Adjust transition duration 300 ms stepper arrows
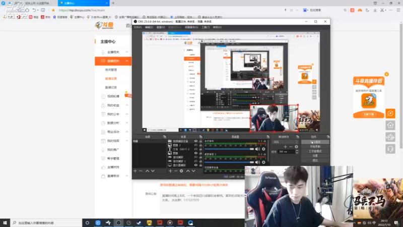403x227 pixels. (297, 152)
